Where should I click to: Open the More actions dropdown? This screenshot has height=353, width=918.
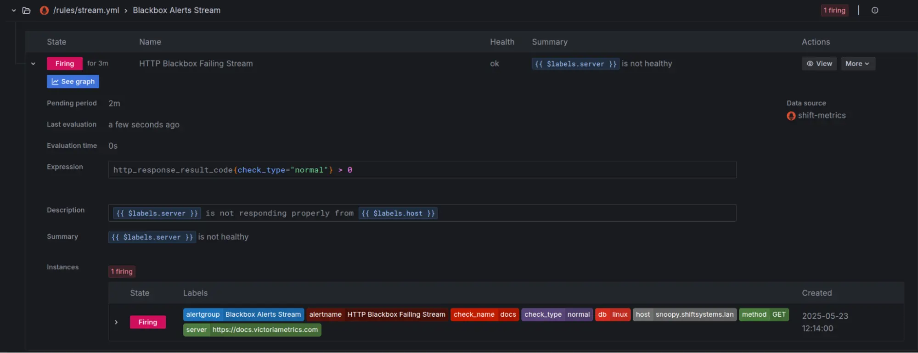click(858, 63)
